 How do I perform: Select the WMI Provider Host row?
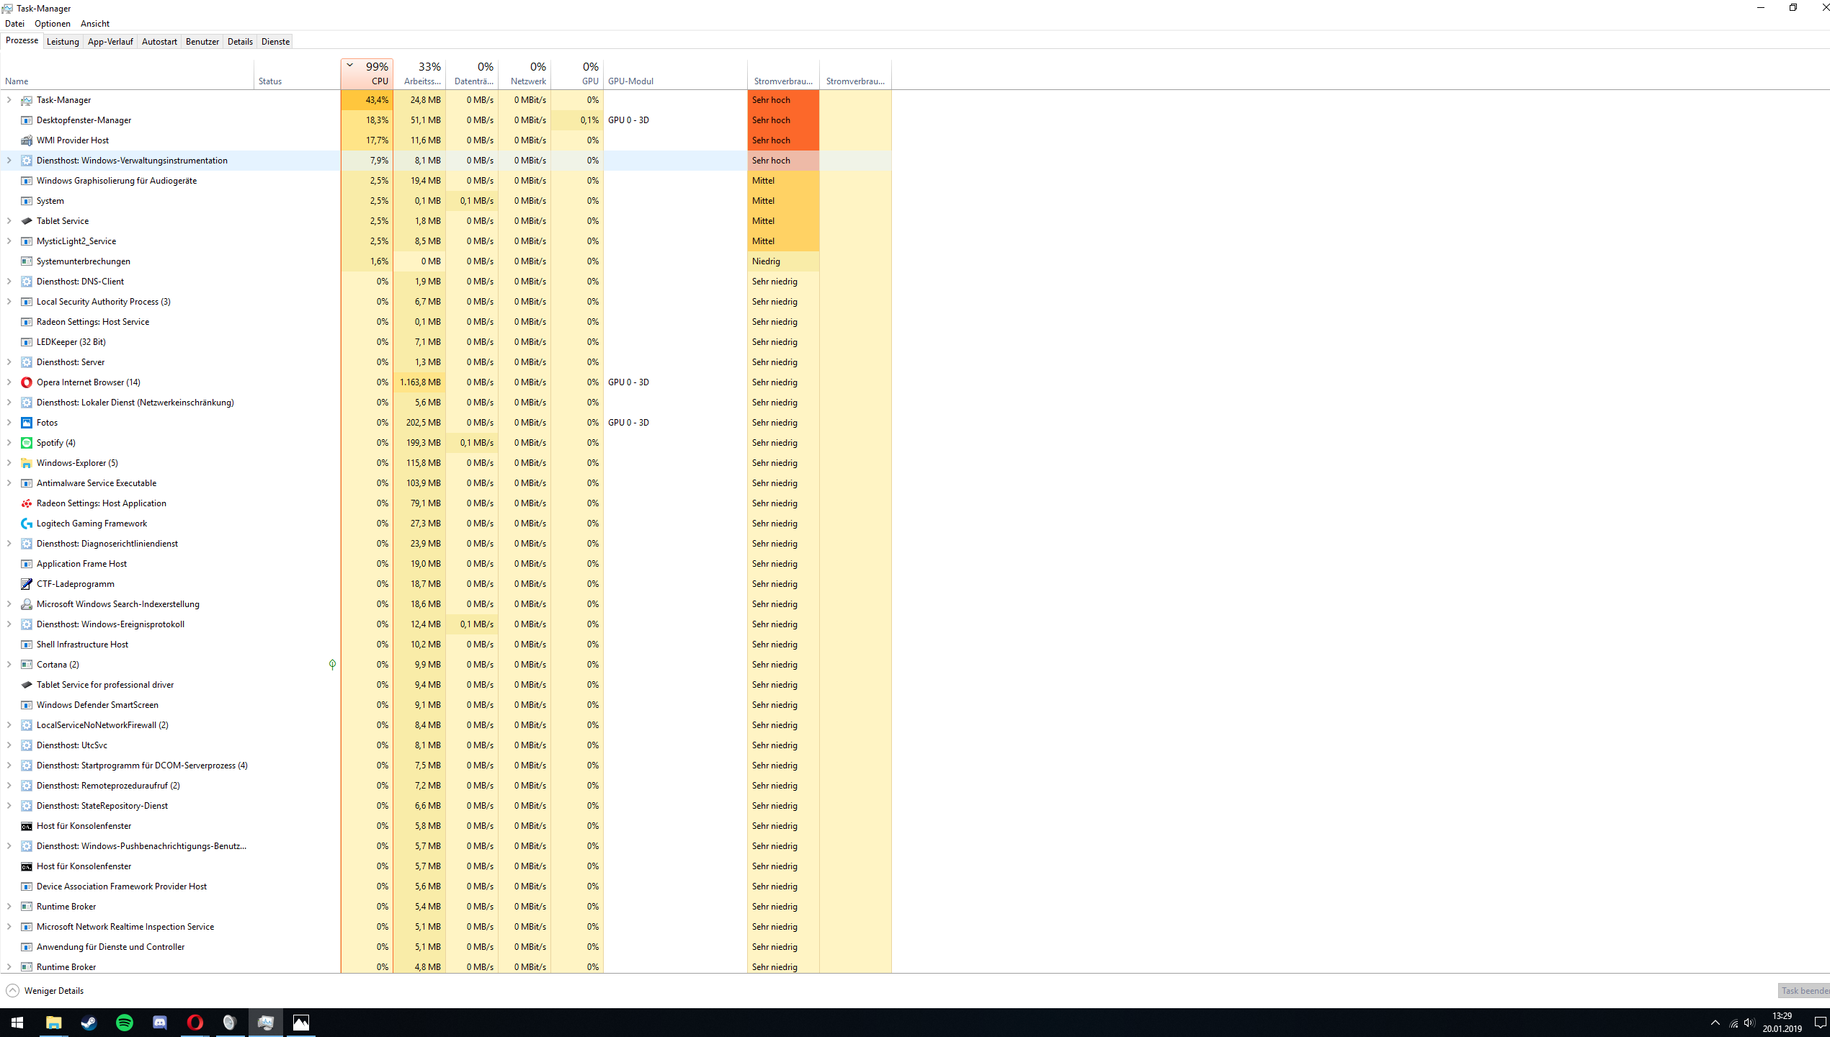pyautogui.click(x=73, y=140)
